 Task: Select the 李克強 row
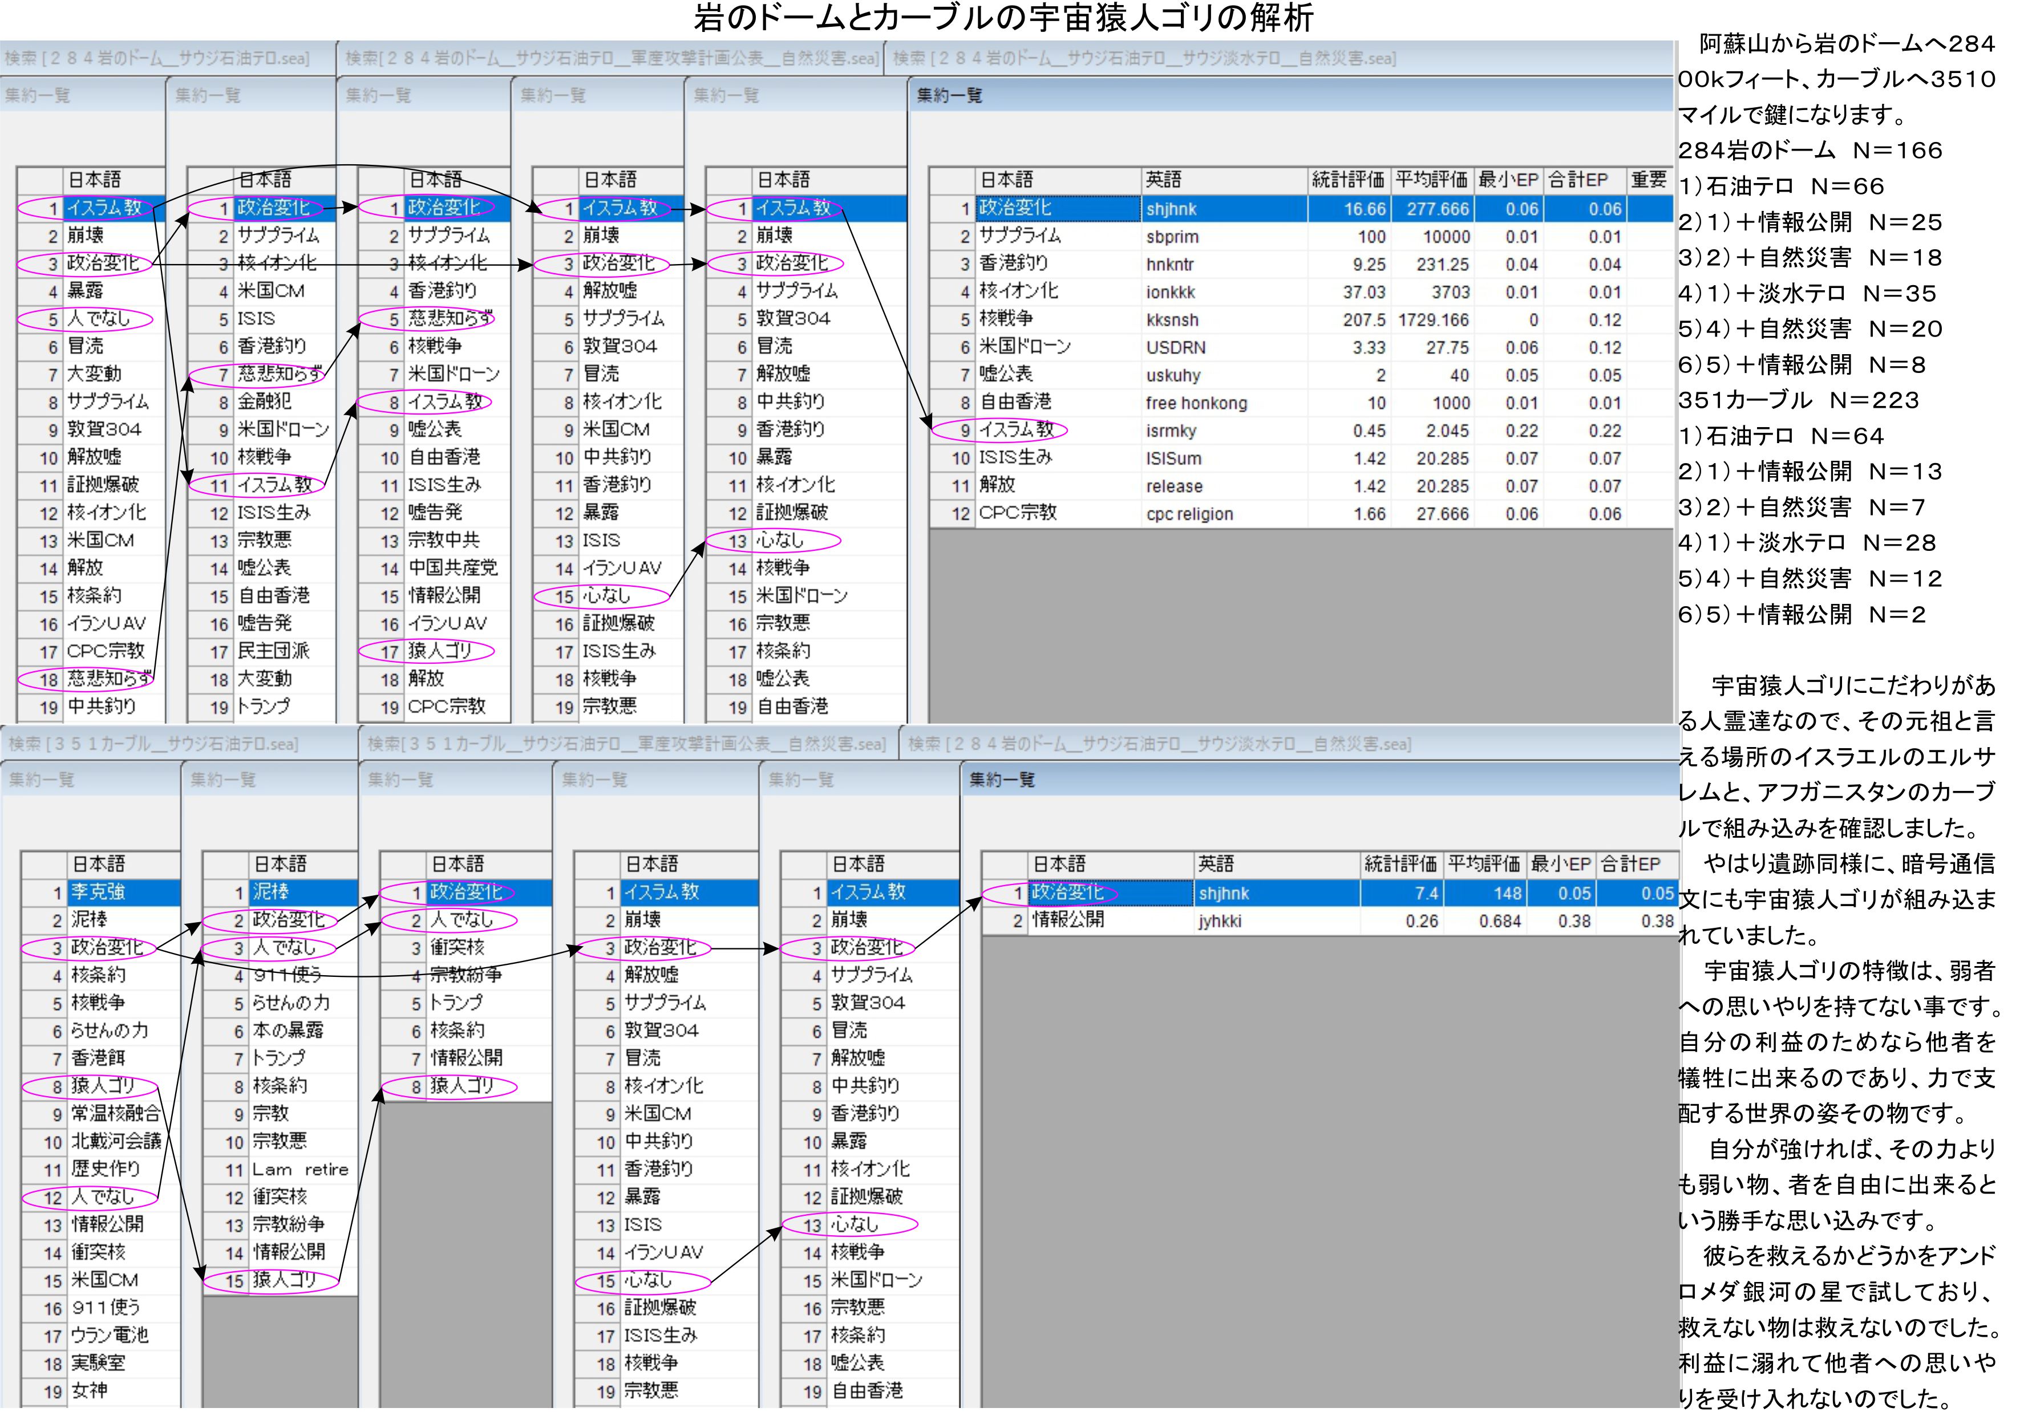tap(98, 892)
